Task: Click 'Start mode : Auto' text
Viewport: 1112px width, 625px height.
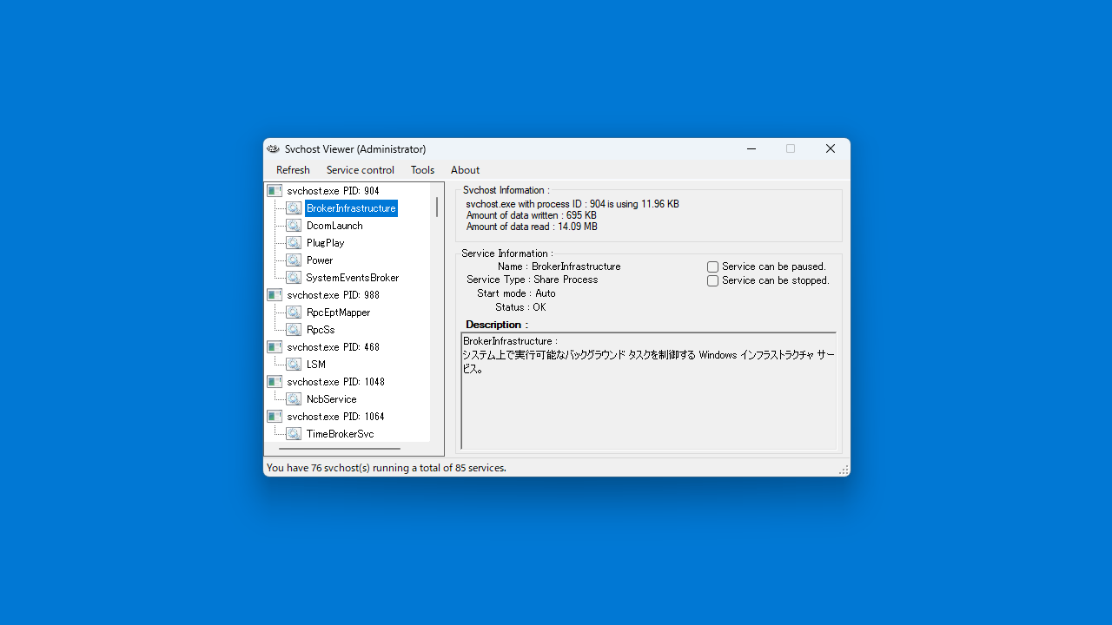Action: click(x=516, y=293)
